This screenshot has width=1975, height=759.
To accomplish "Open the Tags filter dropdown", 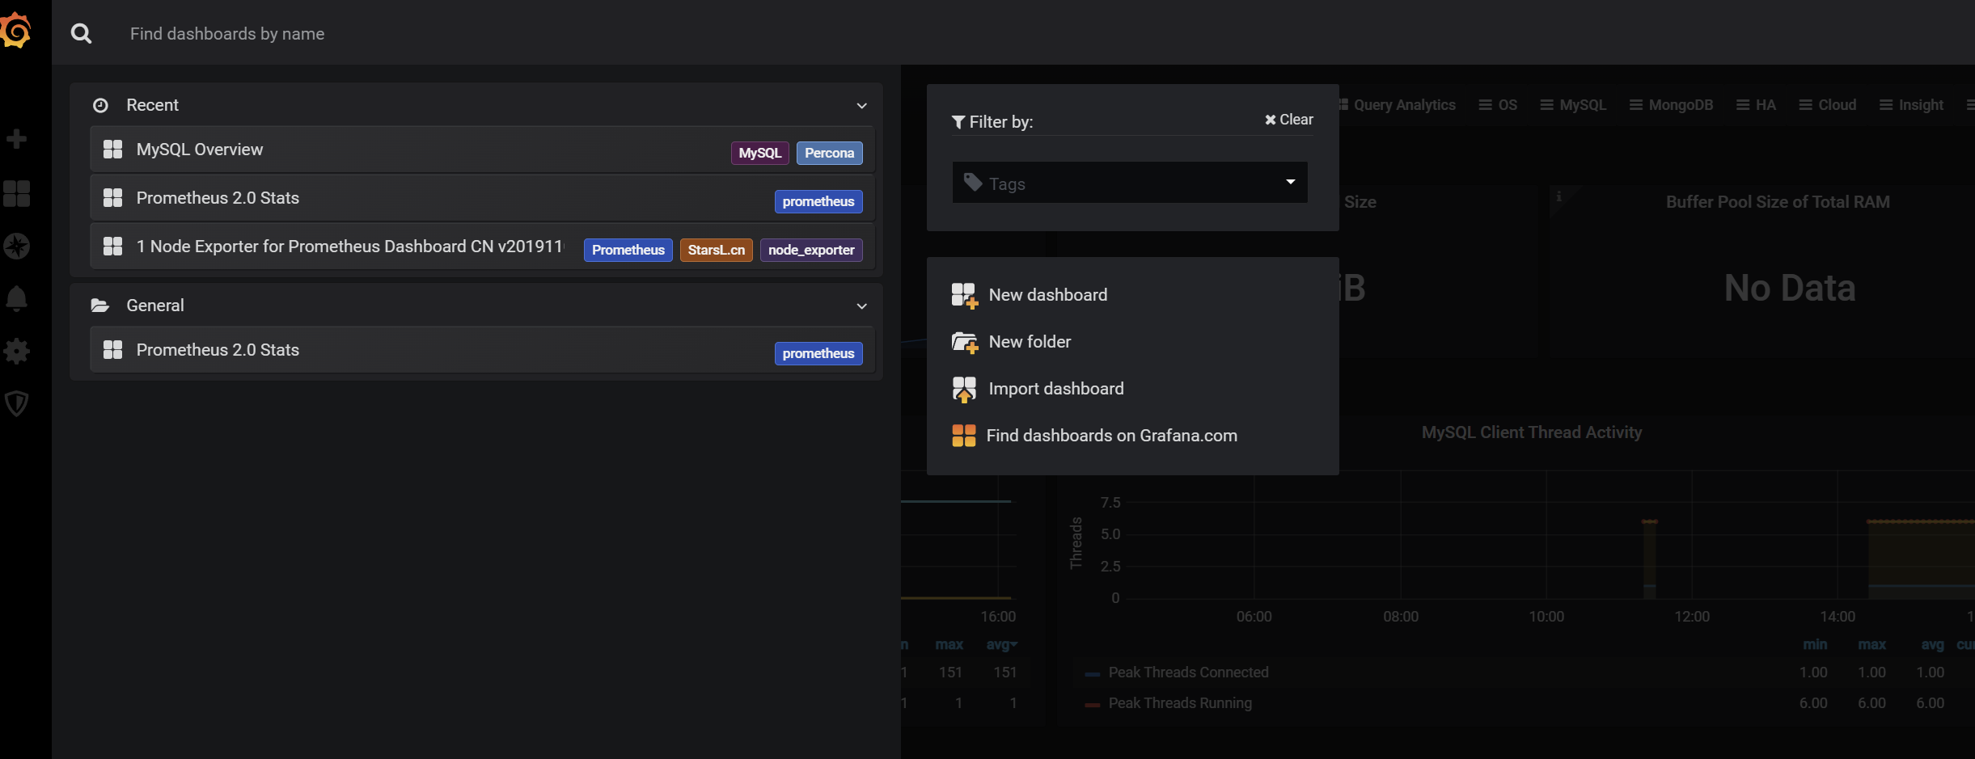I will pos(1130,183).
